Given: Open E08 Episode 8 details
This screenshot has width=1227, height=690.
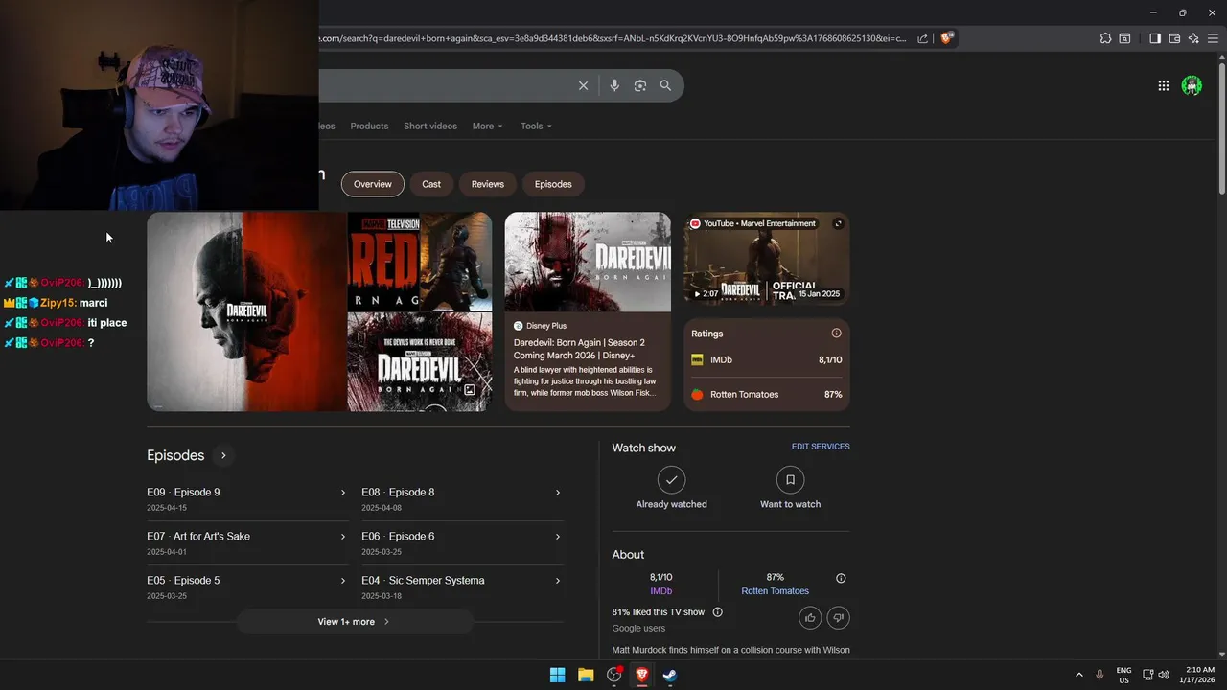Looking at the screenshot, I should pyautogui.click(x=461, y=499).
